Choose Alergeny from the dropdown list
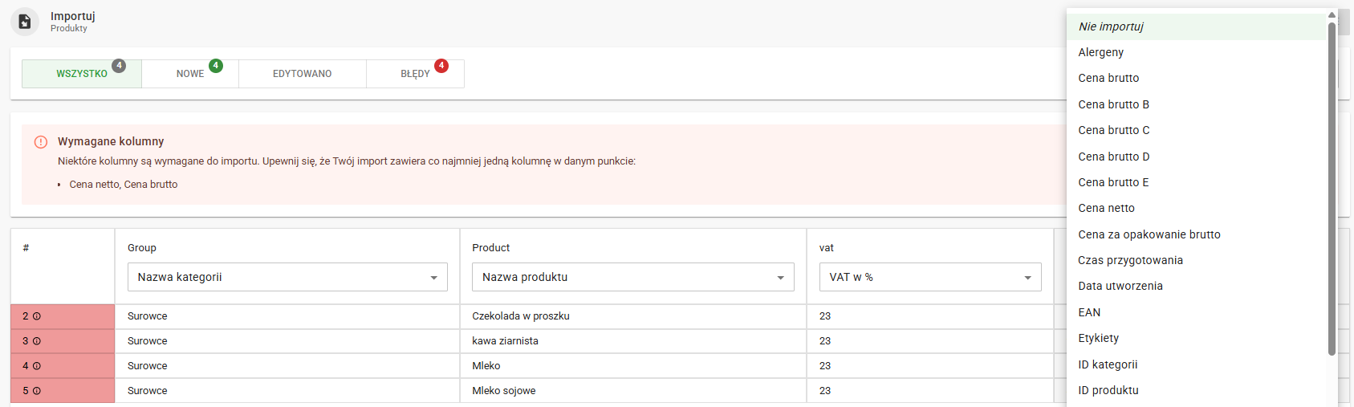 [x=1100, y=52]
